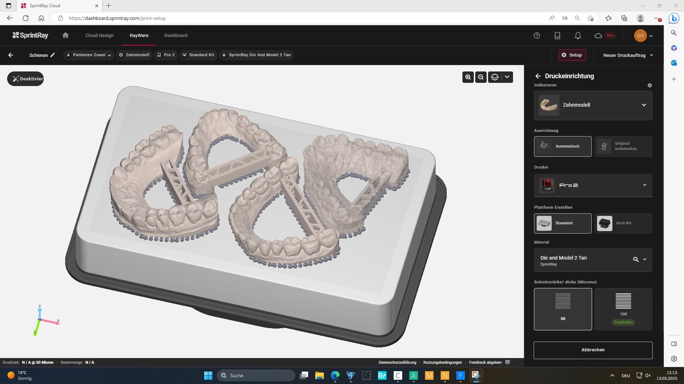Open browser collections icon
684x384 pixels.
coord(624,18)
